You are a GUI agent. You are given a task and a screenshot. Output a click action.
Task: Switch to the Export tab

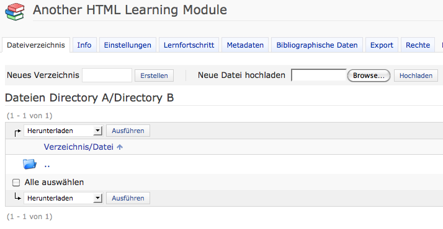click(382, 45)
